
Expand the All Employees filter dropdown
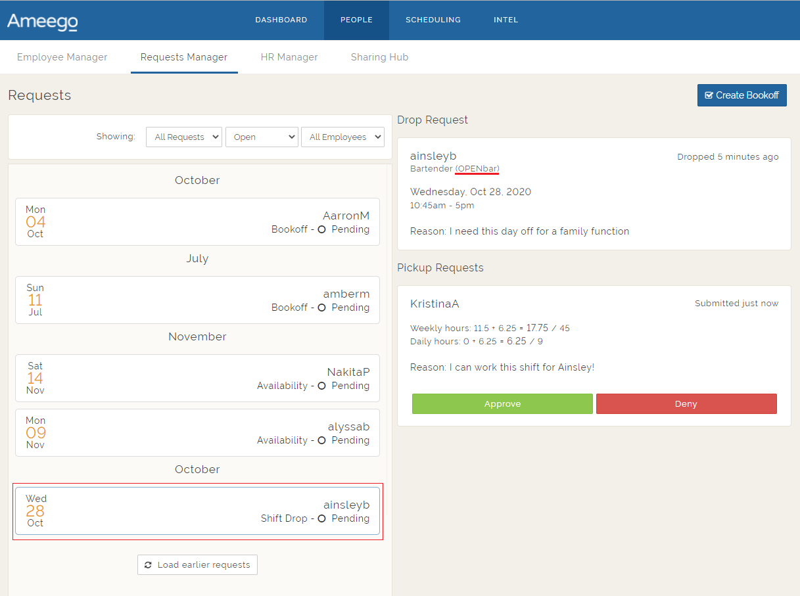[x=342, y=137]
